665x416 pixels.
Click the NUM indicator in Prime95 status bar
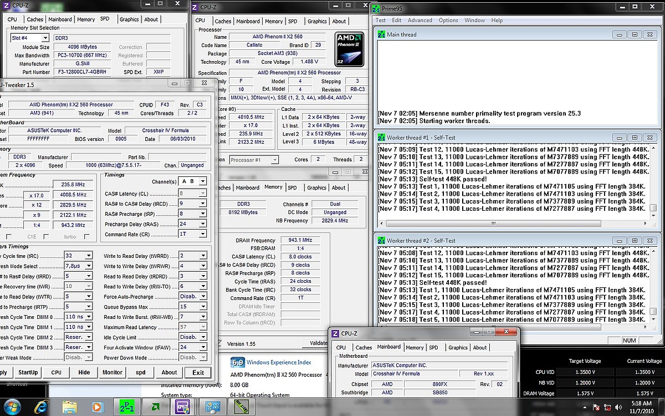click(x=630, y=340)
